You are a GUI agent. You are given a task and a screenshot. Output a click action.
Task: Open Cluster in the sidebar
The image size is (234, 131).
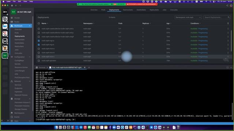[x=17, y=18]
